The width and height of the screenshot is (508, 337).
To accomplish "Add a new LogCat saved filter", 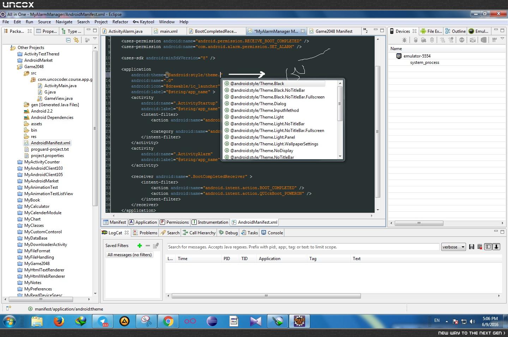I will click(x=140, y=246).
